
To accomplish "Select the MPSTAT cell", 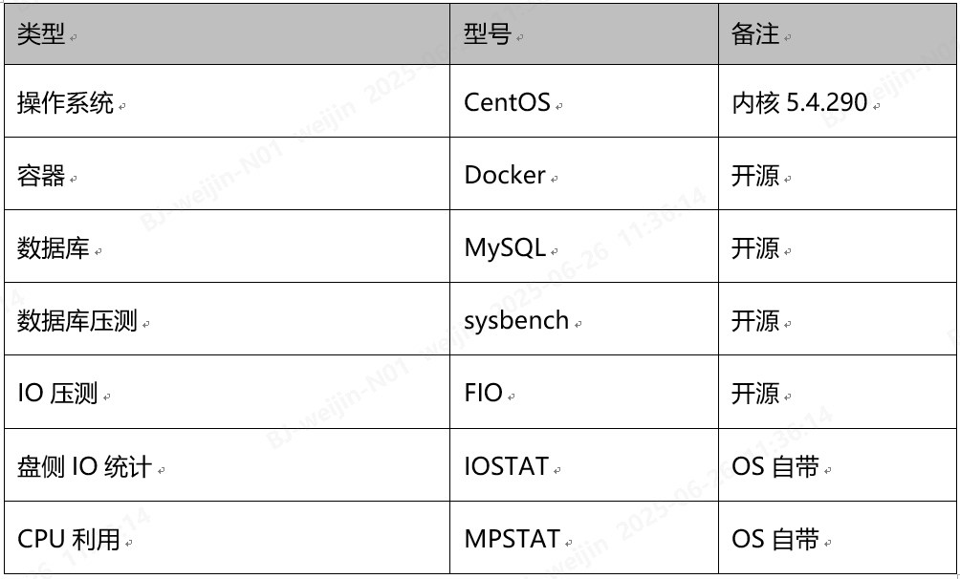I will [513, 540].
